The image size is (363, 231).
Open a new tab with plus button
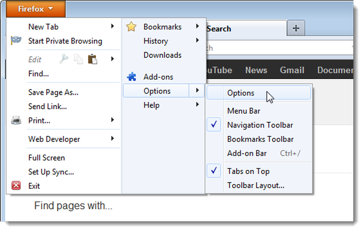296,28
